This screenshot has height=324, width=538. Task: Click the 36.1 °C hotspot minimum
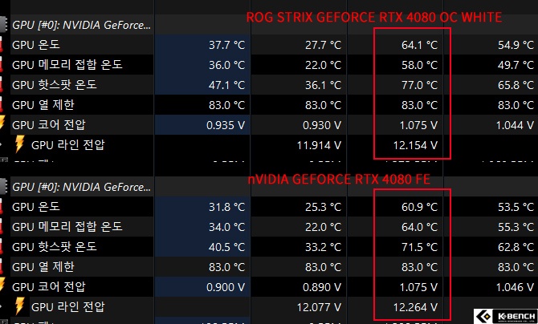(324, 85)
